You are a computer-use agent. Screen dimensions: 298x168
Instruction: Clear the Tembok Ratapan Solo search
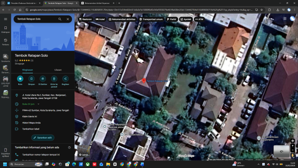pyautogui.click(x=68, y=19)
